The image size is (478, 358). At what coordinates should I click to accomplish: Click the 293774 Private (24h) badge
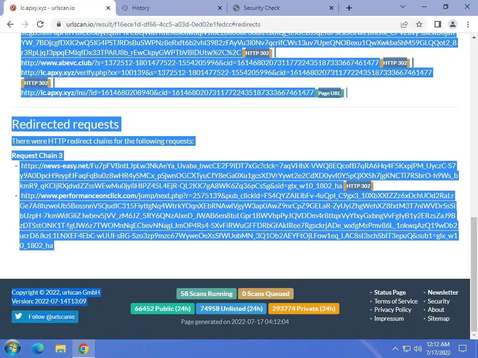303,309
